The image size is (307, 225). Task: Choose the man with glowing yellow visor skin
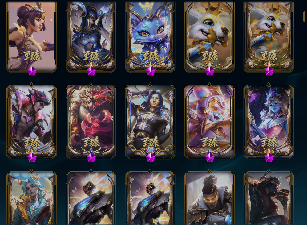click(x=209, y=198)
